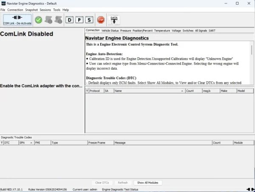Switch to the All Signals tab

coord(201,31)
